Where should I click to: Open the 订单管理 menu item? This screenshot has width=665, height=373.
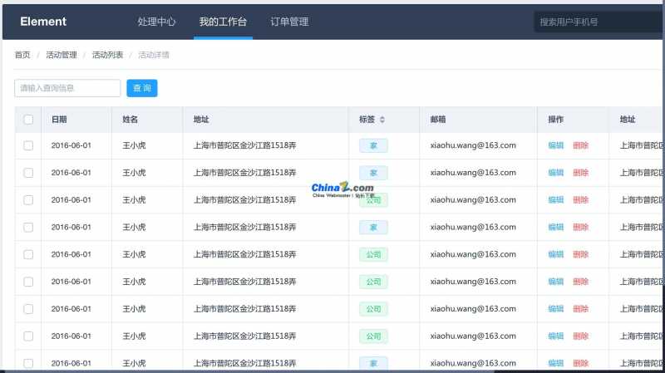[x=289, y=22]
